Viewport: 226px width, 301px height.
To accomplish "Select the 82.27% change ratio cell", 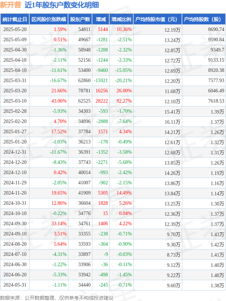I will click(x=124, y=101).
